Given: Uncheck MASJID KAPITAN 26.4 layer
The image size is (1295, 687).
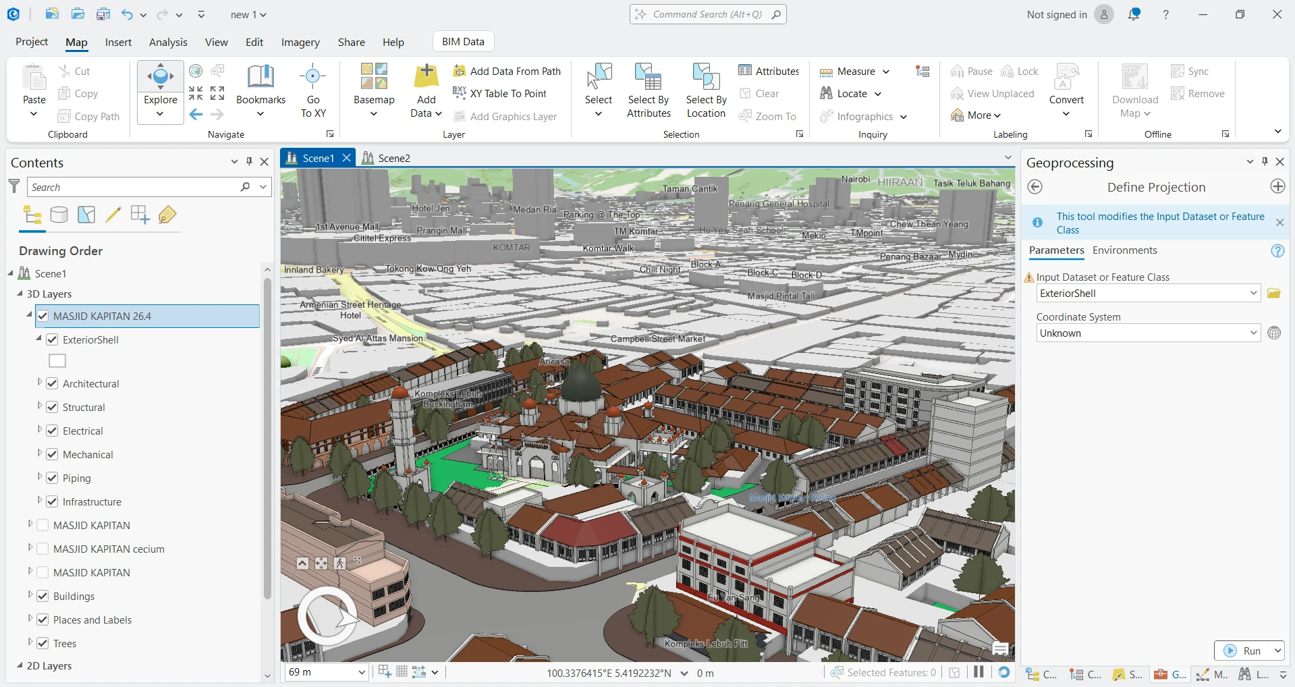Looking at the screenshot, I should (43, 316).
